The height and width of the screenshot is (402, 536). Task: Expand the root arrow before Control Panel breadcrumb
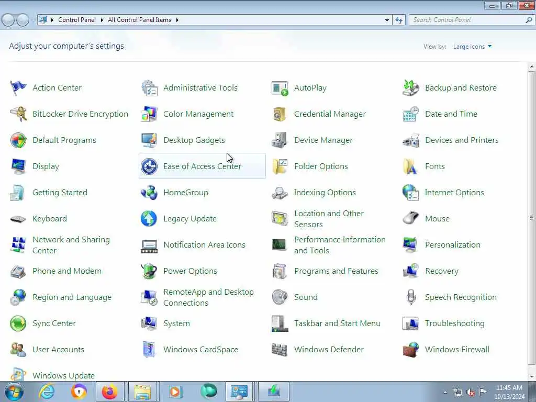tap(52, 20)
